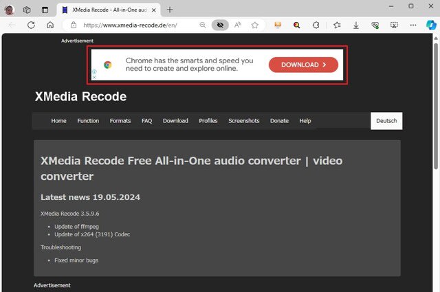Open the tab actions menu icon
The width and height of the screenshot is (440, 292).
pos(45,10)
